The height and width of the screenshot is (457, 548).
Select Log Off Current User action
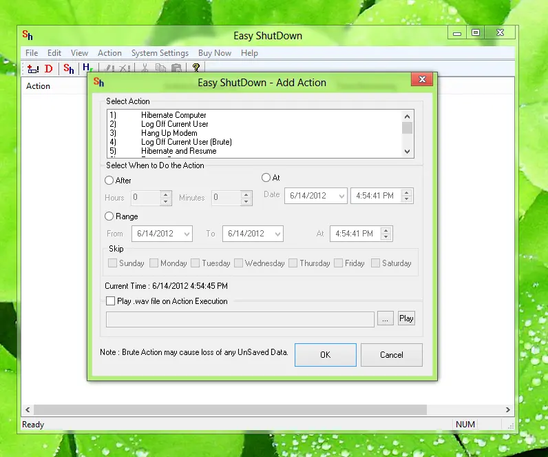[254, 124]
